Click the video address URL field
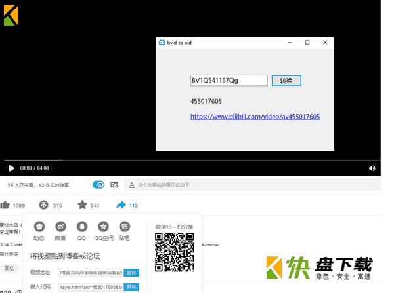 pos(91,273)
